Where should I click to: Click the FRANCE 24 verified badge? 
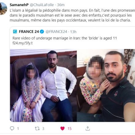[42, 32]
